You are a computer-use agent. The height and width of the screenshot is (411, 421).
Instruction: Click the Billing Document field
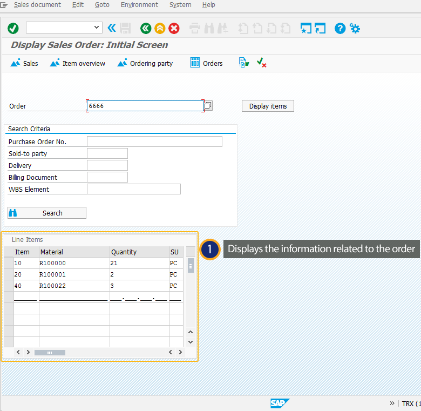click(107, 177)
